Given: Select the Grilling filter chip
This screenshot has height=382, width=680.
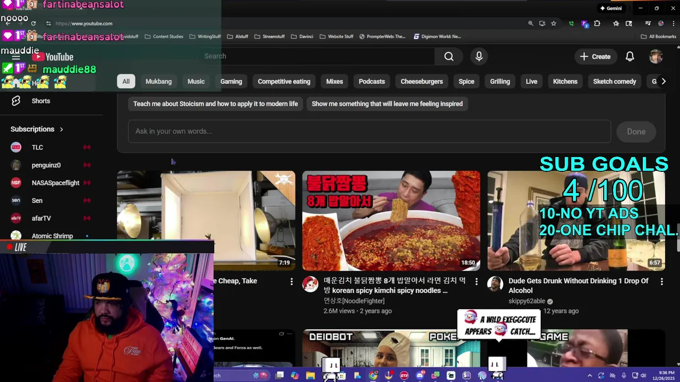Looking at the screenshot, I should click(500, 81).
